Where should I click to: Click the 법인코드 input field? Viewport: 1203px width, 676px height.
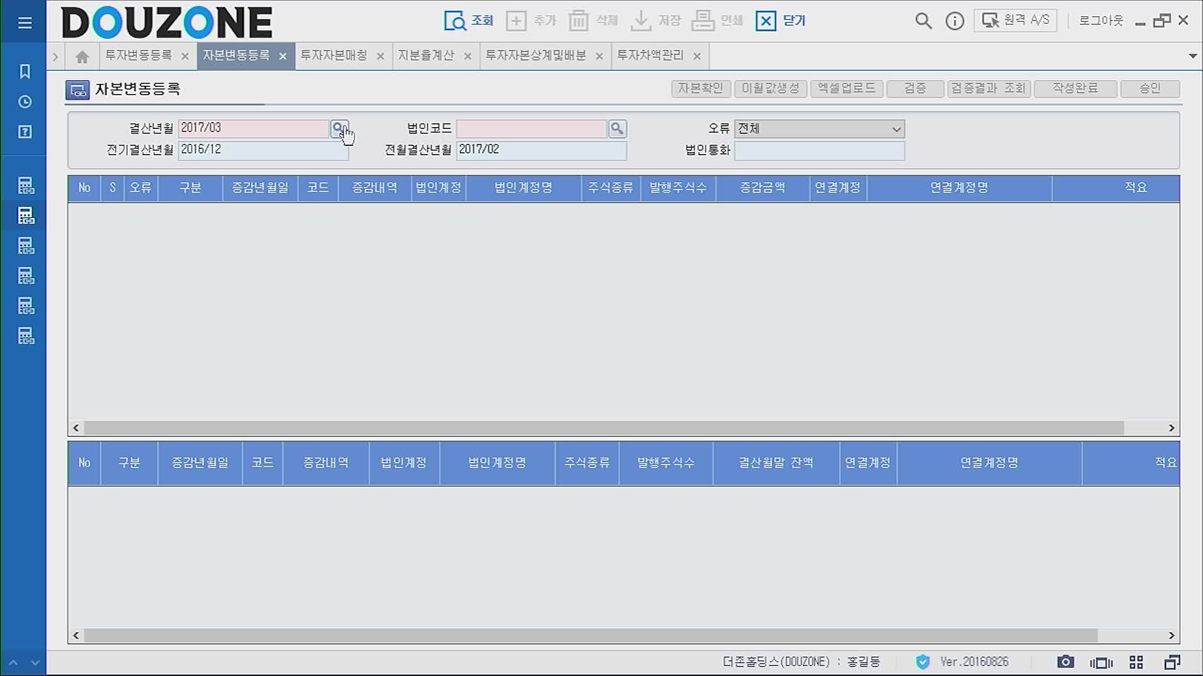531,128
